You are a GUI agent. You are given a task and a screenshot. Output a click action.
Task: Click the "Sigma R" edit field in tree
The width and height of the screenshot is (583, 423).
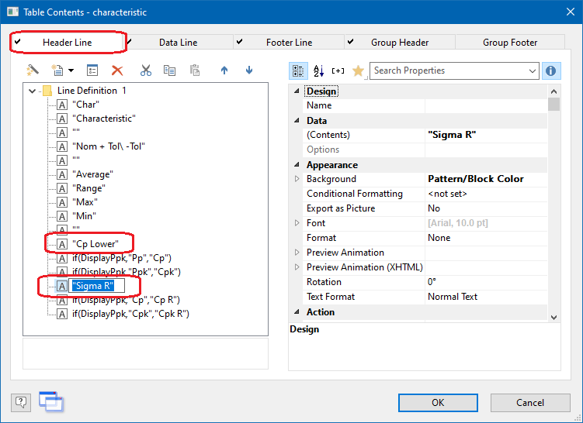coord(97,286)
